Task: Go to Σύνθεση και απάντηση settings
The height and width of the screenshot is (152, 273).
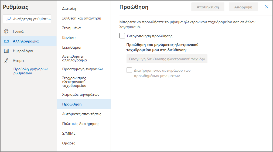Action: pyautogui.click(x=82, y=18)
